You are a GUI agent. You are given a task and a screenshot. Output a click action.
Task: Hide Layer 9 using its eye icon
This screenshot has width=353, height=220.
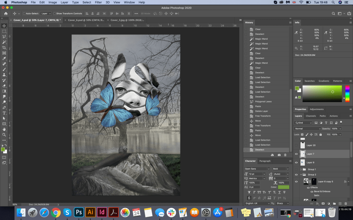pyautogui.click(x=296, y=162)
